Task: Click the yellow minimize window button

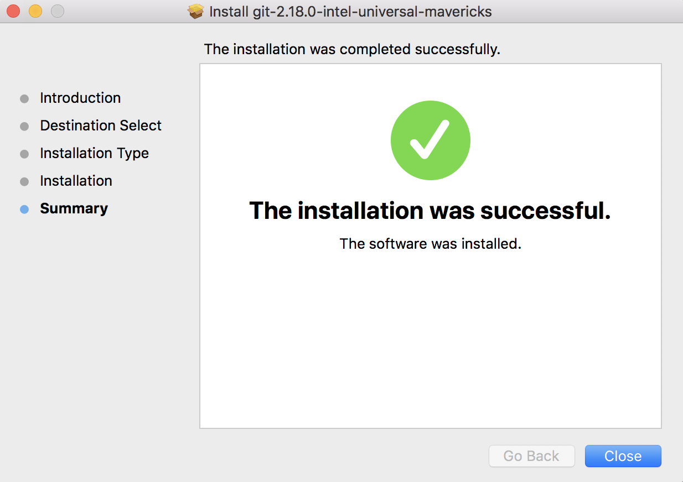Action: click(35, 11)
